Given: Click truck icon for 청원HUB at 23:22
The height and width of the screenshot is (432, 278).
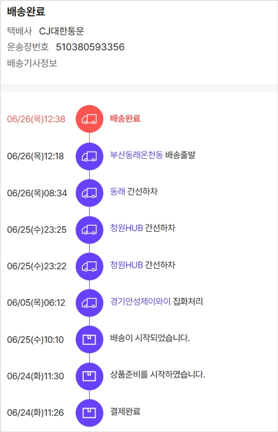Looking at the screenshot, I should (89, 266).
